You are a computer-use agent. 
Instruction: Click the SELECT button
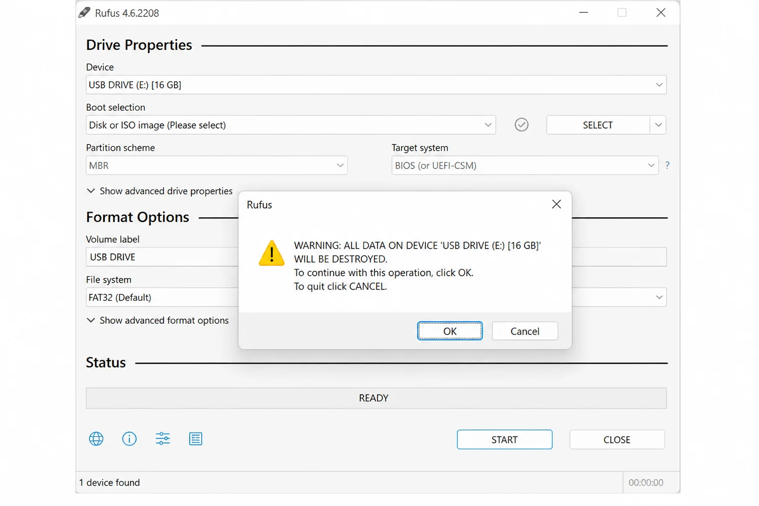click(x=598, y=125)
